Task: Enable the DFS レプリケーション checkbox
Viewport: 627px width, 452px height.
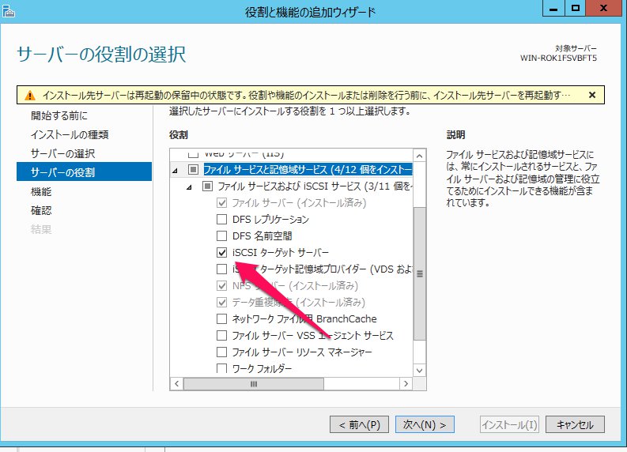Action: click(x=222, y=220)
